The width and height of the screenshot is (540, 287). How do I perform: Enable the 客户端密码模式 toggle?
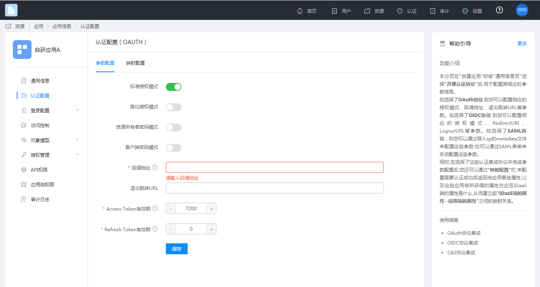point(174,148)
